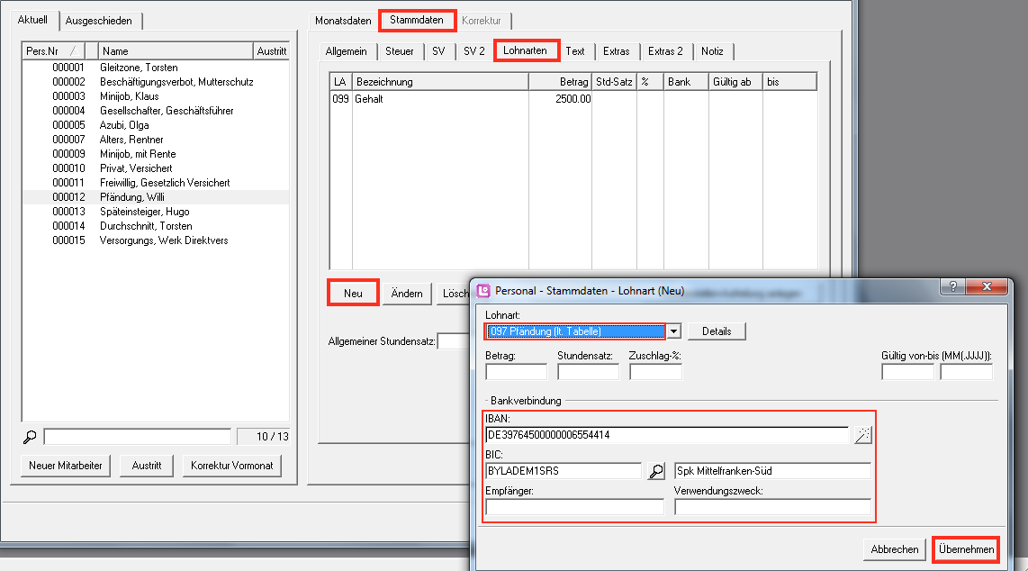Click the Neuer Mitarbeiter button
Screen dimensions: 1028x571
[66, 466]
